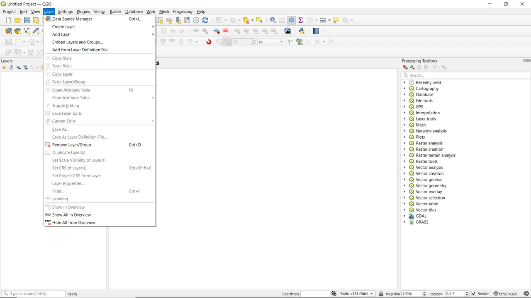Click the EPSG:4326 CRS button
Viewport: 531px width, 298px height.
coord(504,294)
